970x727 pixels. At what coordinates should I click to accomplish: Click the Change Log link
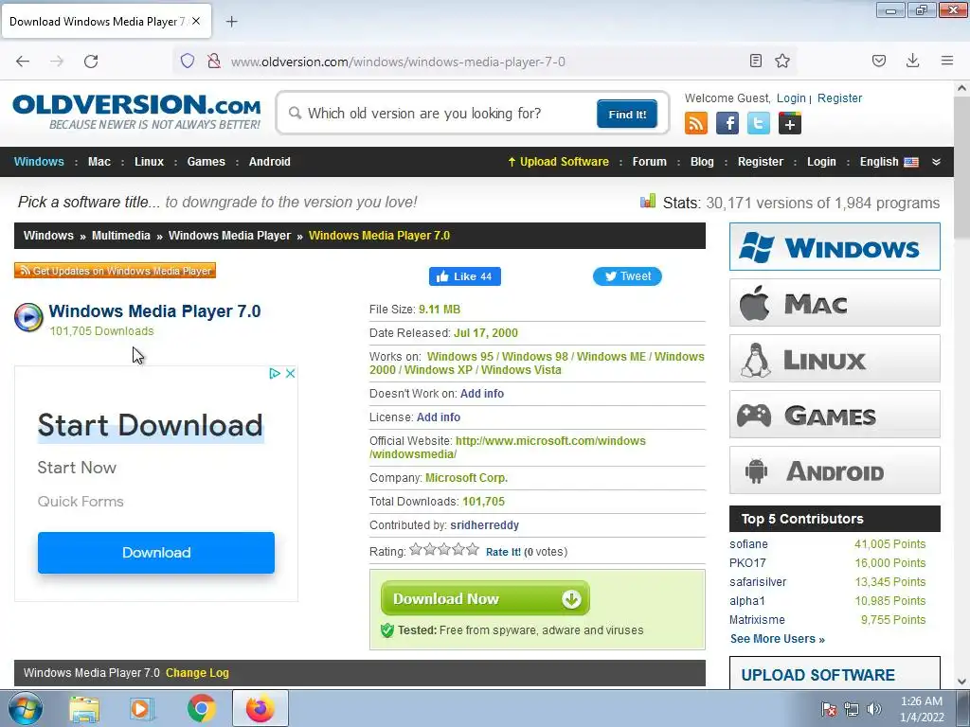(197, 673)
